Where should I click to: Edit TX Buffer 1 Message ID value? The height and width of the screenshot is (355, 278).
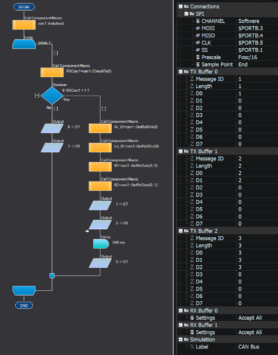tap(257, 158)
